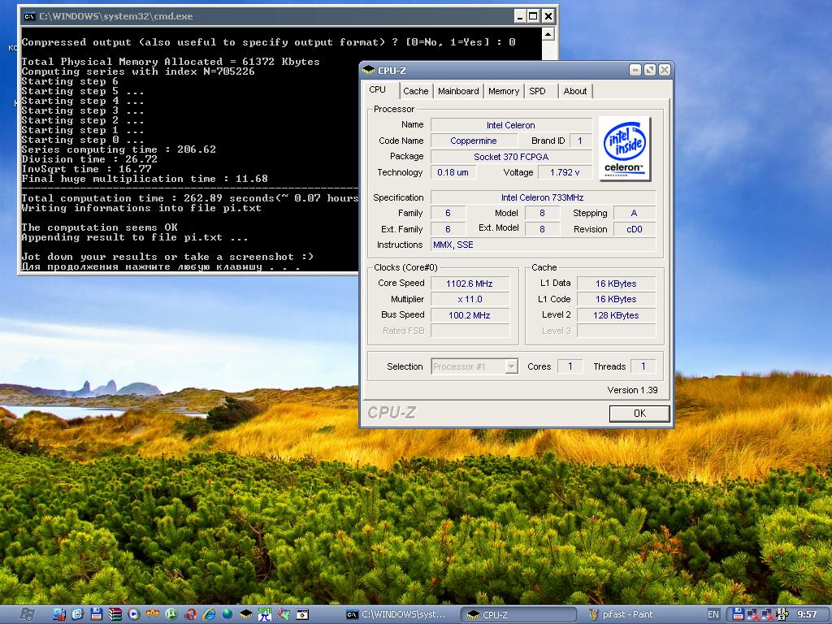Click the Total computation time line in cmd
832x624 pixels.
pyautogui.click(x=190, y=198)
